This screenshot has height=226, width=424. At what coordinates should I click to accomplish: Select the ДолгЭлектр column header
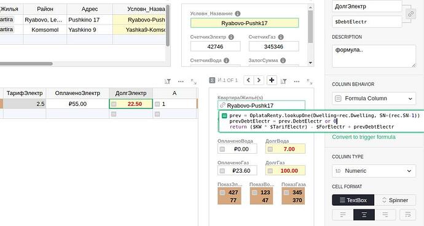click(x=131, y=93)
